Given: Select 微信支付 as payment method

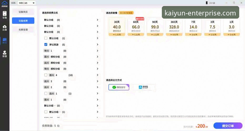Looking at the screenshot, I should tap(119, 87).
